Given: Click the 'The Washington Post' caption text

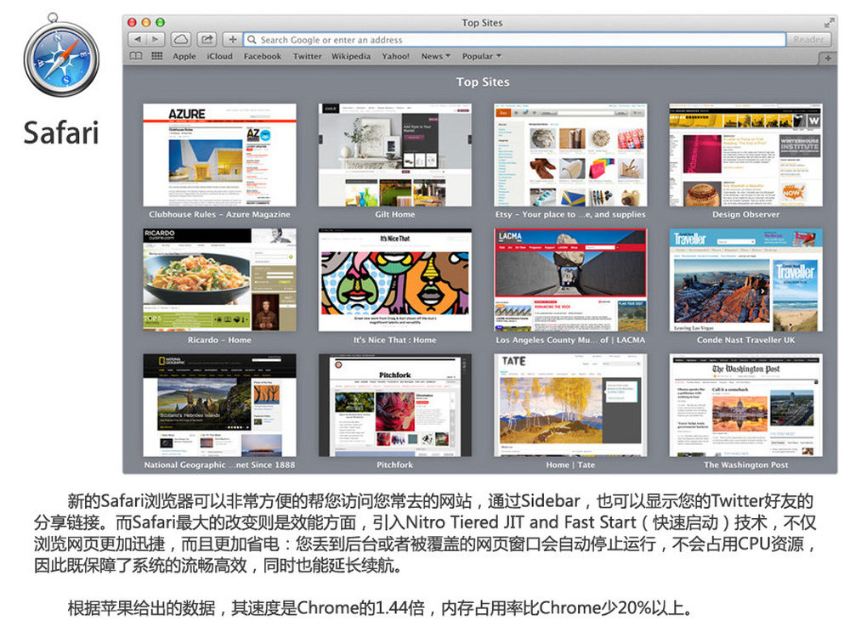Looking at the screenshot, I should [746, 465].
